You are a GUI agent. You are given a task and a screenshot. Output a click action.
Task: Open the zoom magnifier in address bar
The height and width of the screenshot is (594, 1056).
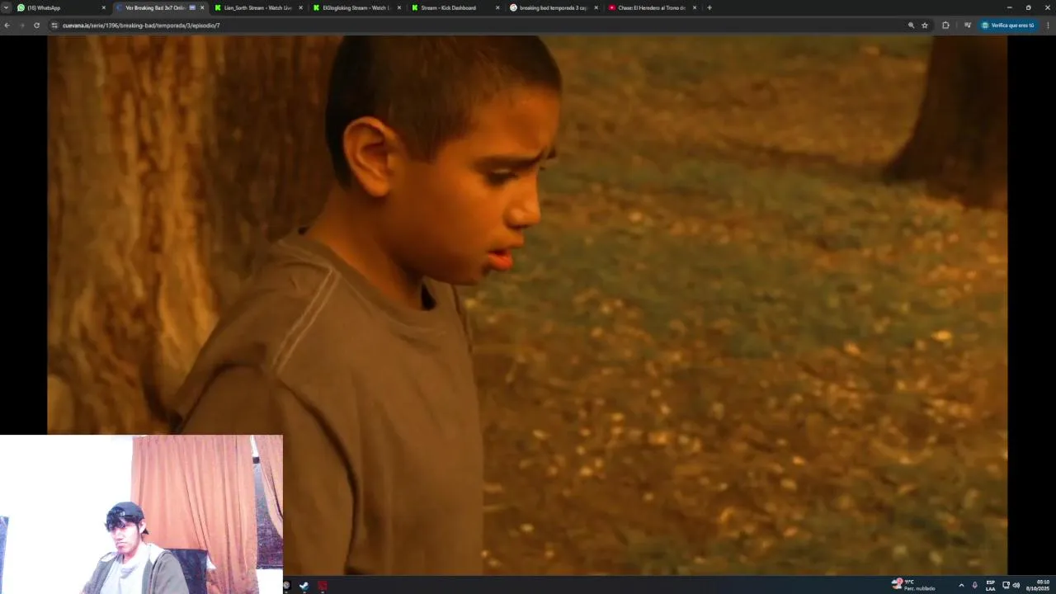[911, 26]
